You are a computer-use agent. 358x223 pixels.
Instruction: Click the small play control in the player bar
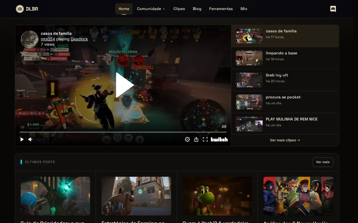point(22,139)
